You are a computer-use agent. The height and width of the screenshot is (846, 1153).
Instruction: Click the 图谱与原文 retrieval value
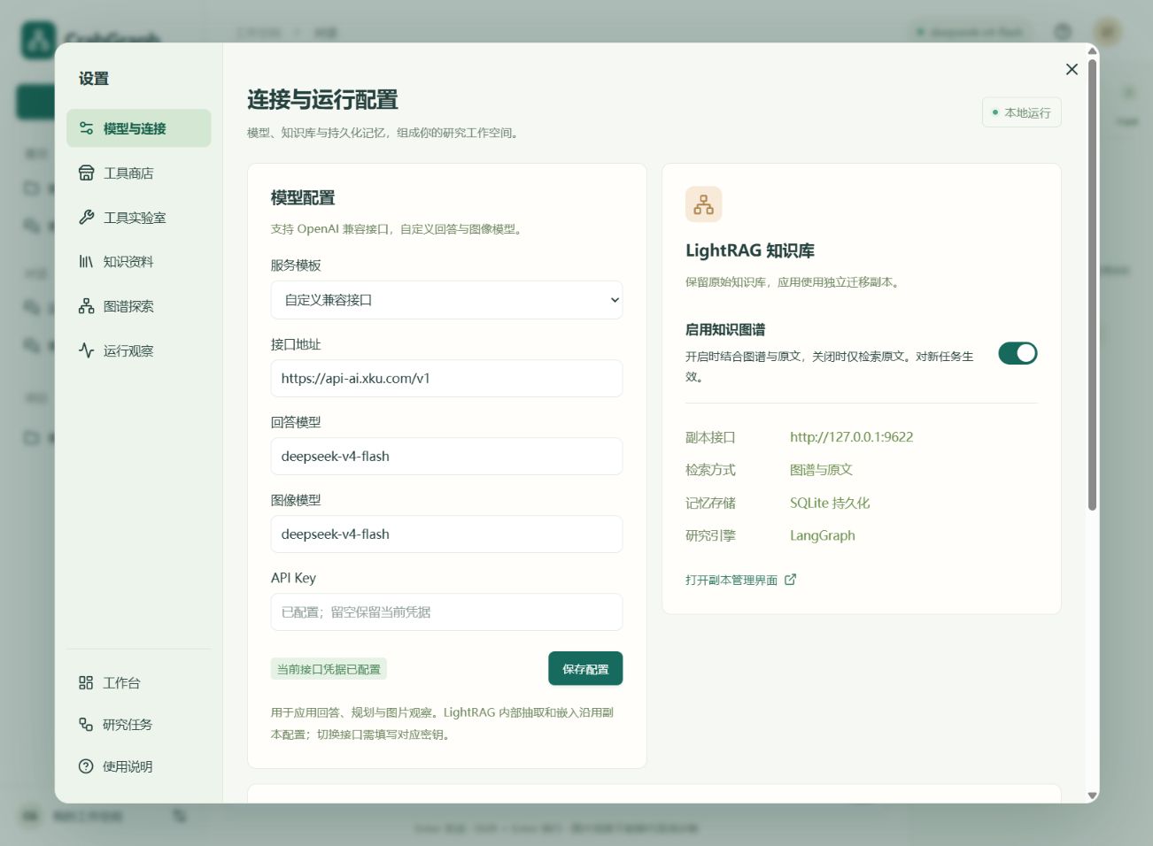[821, 470]
